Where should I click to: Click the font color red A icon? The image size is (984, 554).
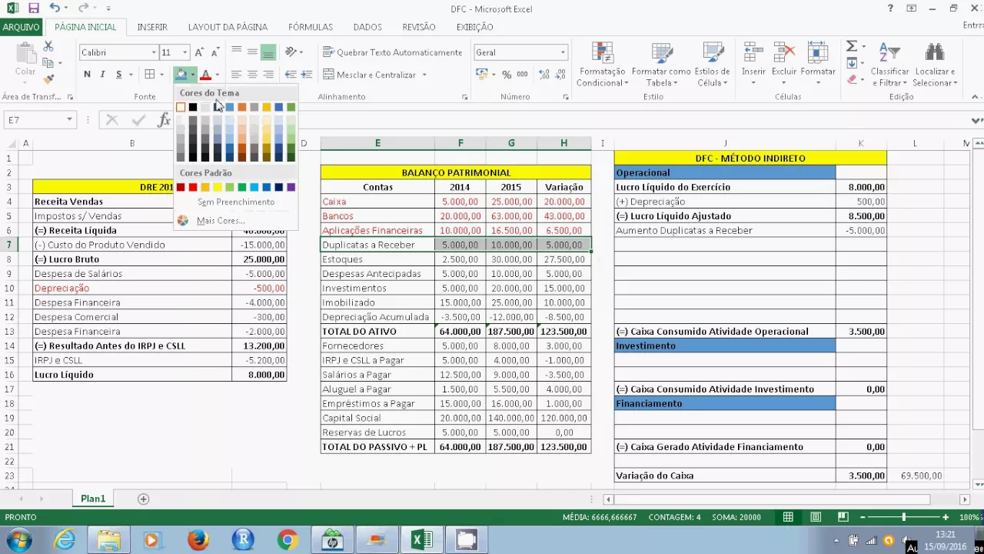(205, 75)
